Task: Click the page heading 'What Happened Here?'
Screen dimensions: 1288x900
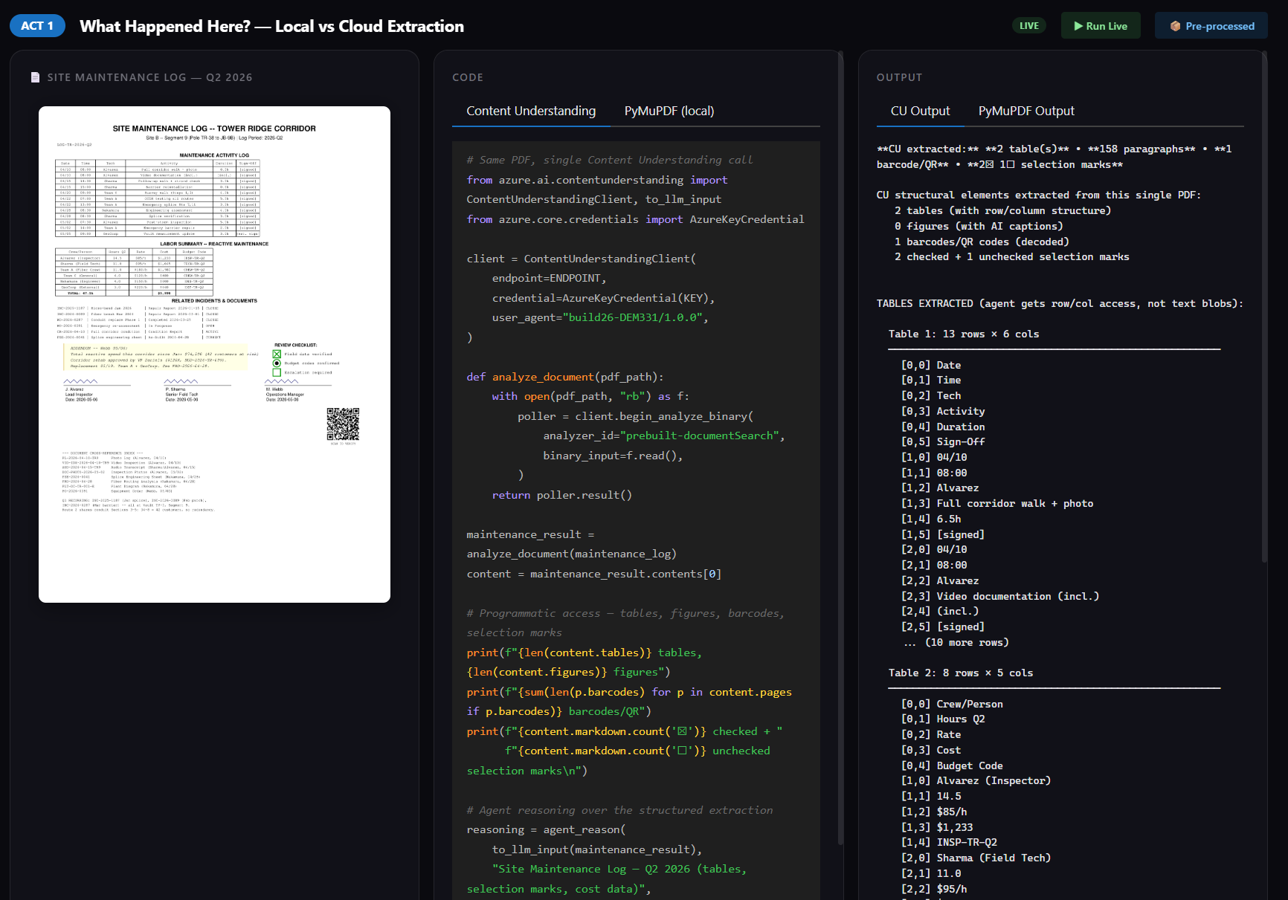Action: coord(271,26)
